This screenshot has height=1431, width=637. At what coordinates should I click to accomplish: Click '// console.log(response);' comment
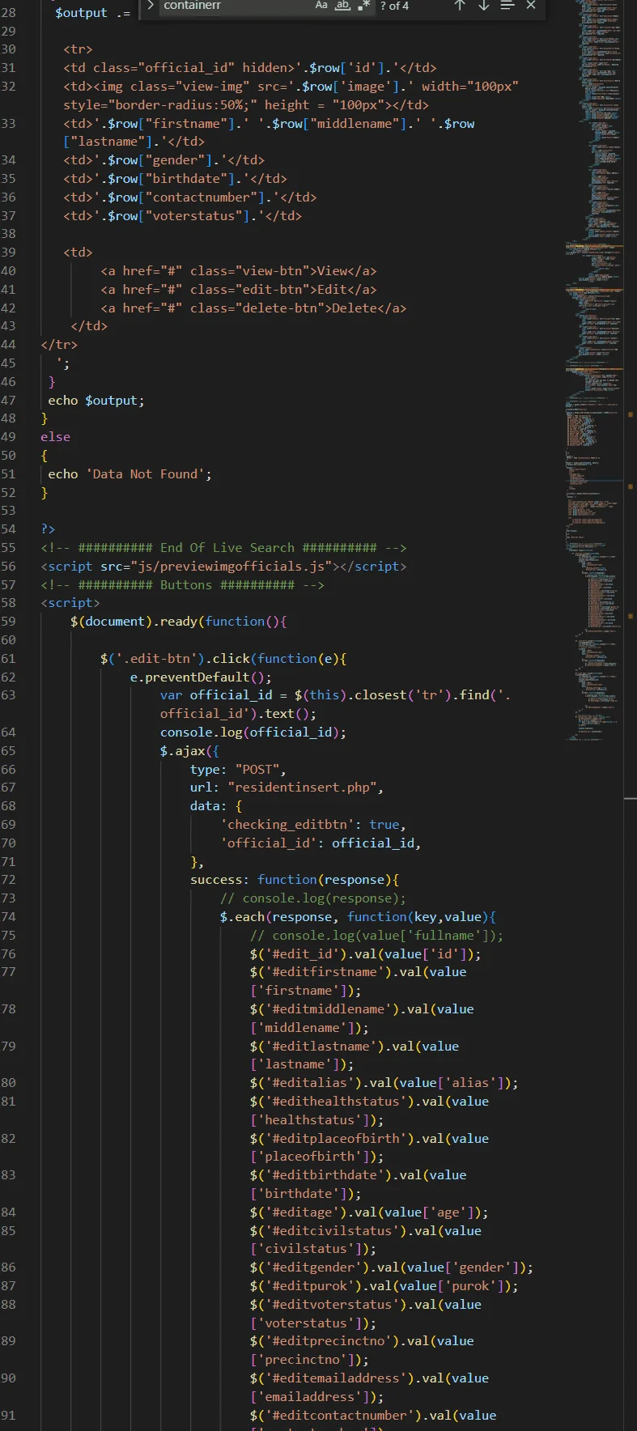click(x=313, y=898)
